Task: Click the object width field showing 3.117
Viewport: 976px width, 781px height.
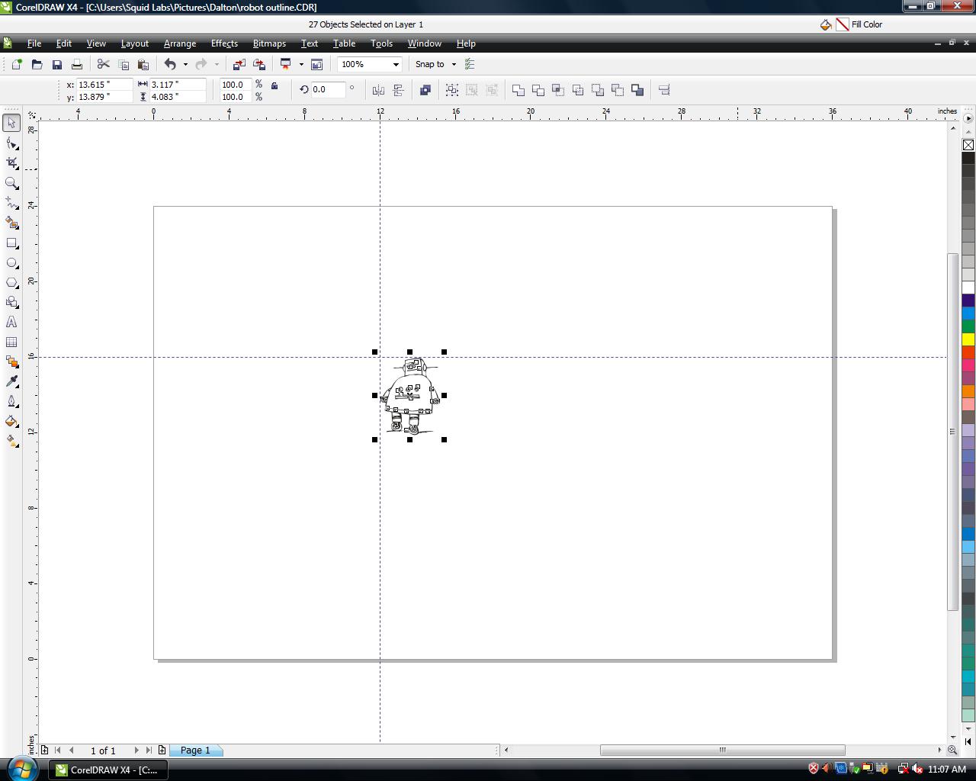Action: pyautogui.click(x=178, y=85)
